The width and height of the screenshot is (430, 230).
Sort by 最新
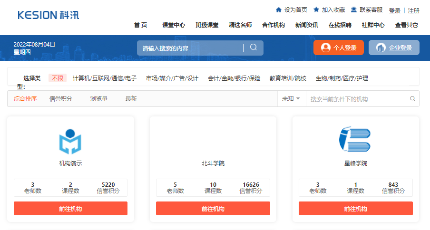pyautogui.click(x=131, y=98)
